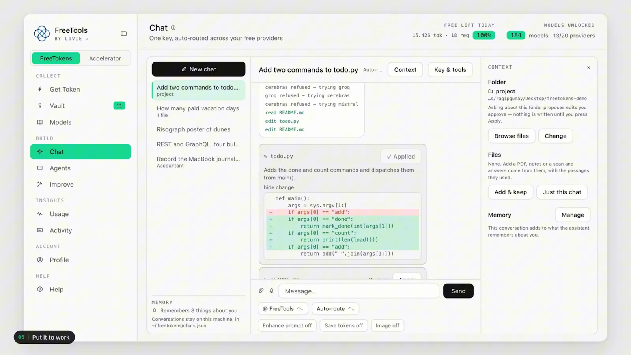Open the Auto-route dropdown

tap(335, 309)
